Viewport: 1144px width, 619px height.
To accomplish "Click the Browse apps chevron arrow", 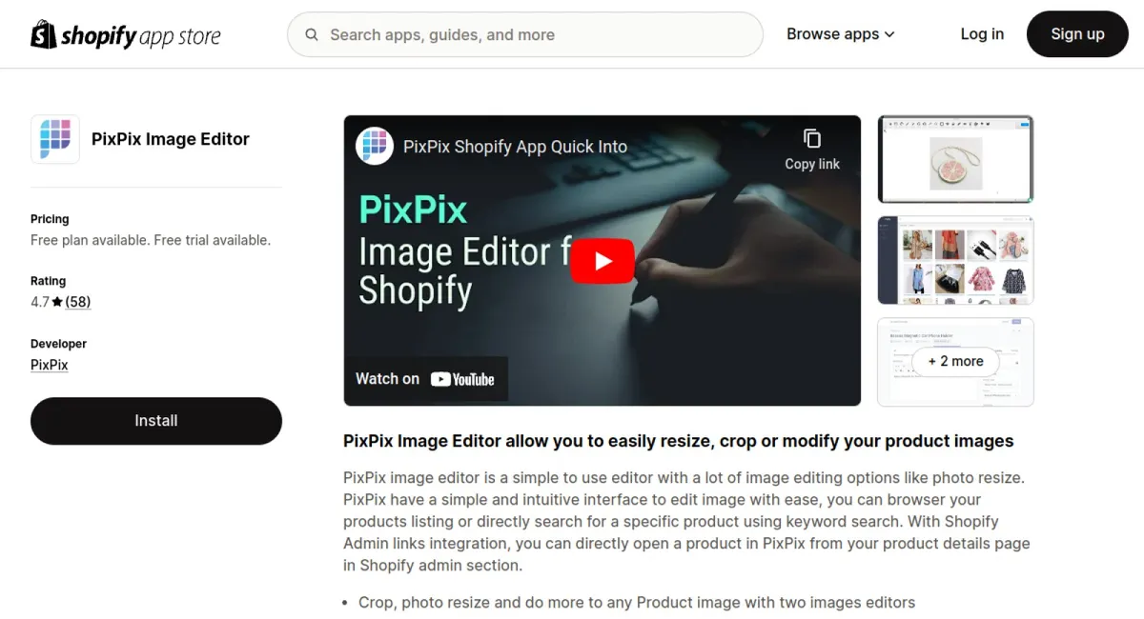I will (x=889, y=34).
